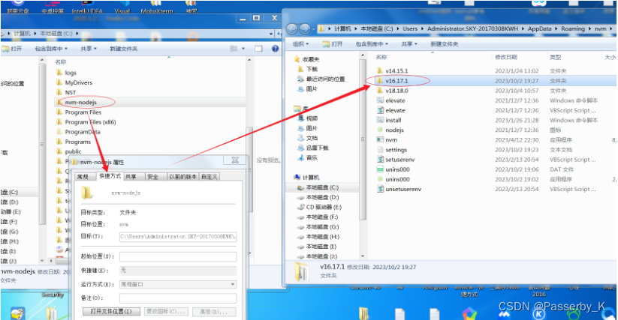Open recently visited places (最近访问的位置)
The image size is (618, 320).
coord(325,79)
